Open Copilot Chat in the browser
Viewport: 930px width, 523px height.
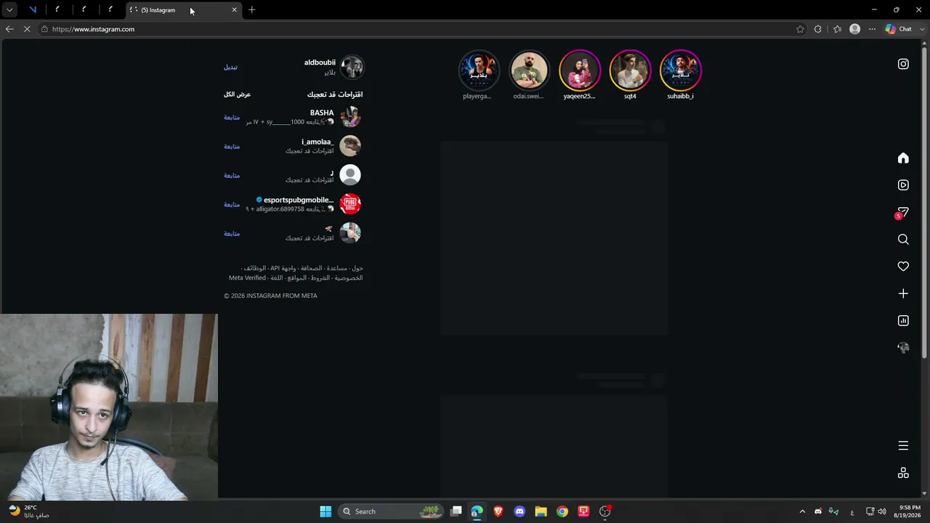point(899,29)
